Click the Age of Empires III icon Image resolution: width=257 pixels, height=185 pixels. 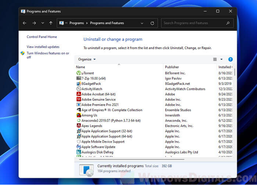[79, 110]
